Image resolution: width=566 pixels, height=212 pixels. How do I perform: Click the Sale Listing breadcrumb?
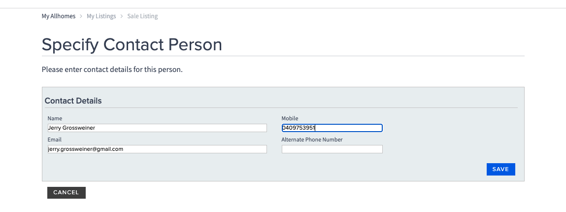[142, 16]
